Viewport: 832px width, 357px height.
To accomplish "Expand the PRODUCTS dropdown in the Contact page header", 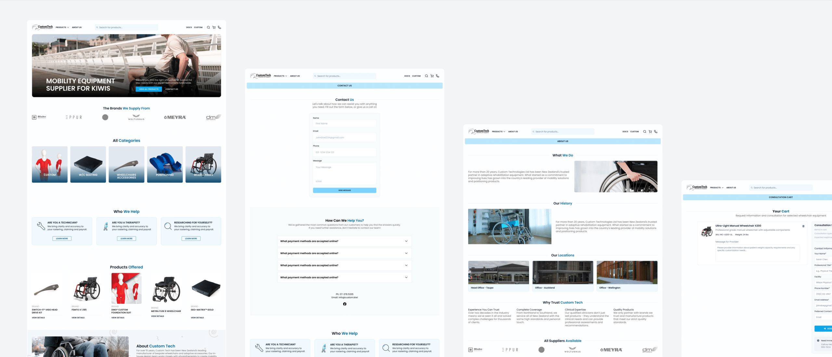I will pos(280,76).
